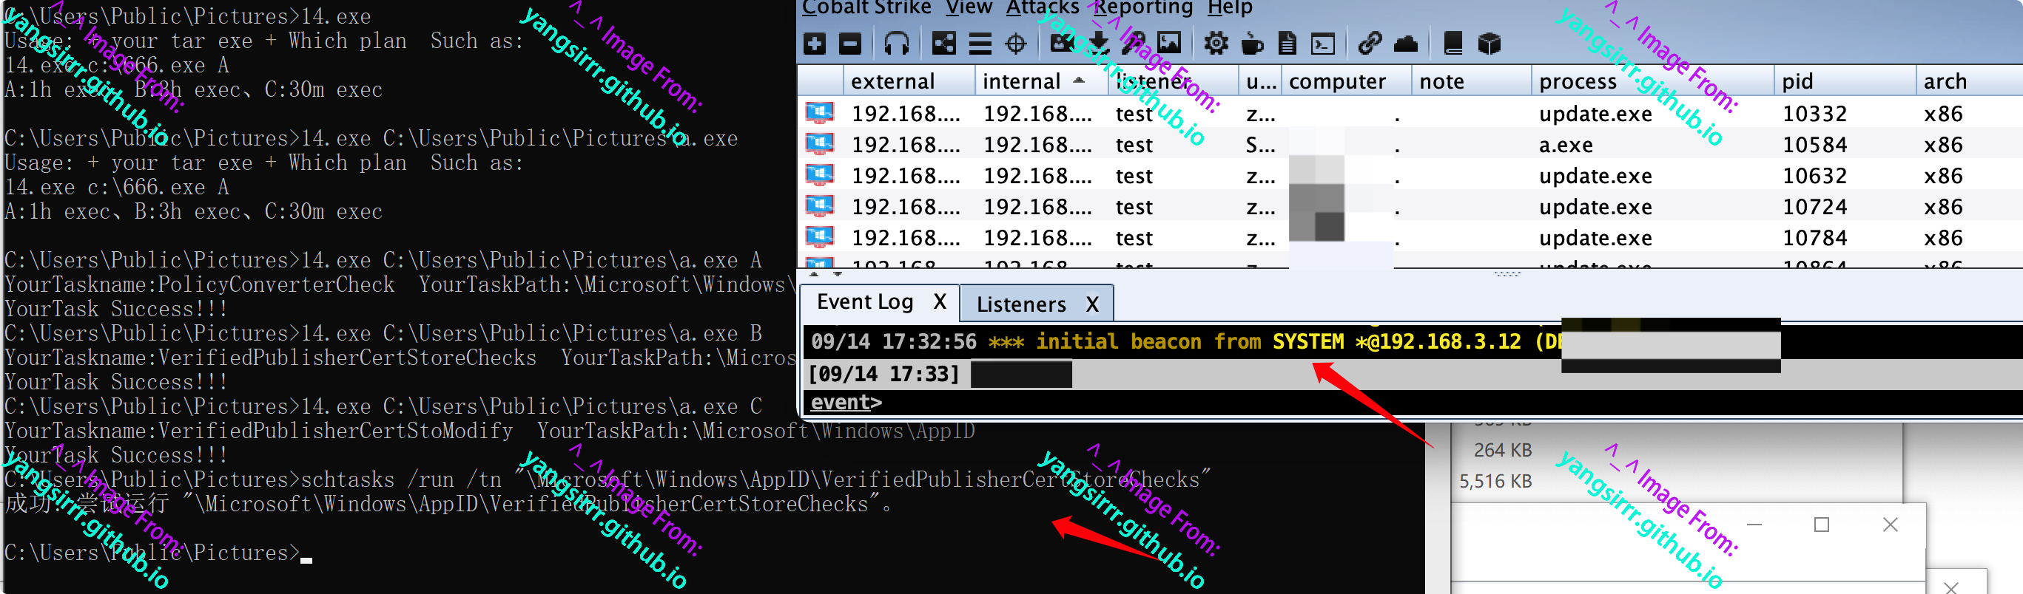The width and height of the screenshot is (2023, 594).
Task: Sort sessions by external column header
Action: click(x=909, y=81)
